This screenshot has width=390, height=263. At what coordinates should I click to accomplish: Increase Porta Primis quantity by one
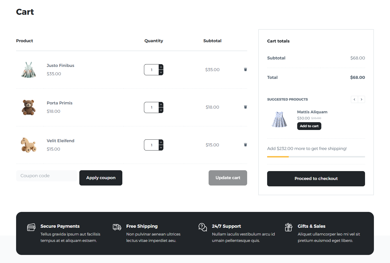(161, 105)
